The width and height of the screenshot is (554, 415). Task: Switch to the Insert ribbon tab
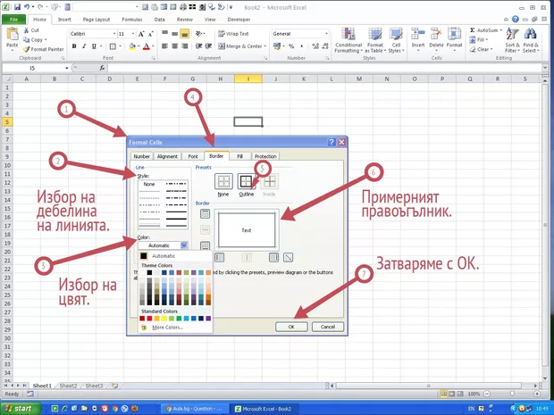[x=64, y=20]
